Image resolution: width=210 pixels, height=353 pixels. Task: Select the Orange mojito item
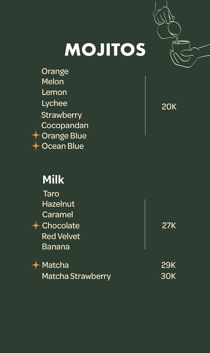(x=55, y=71)
